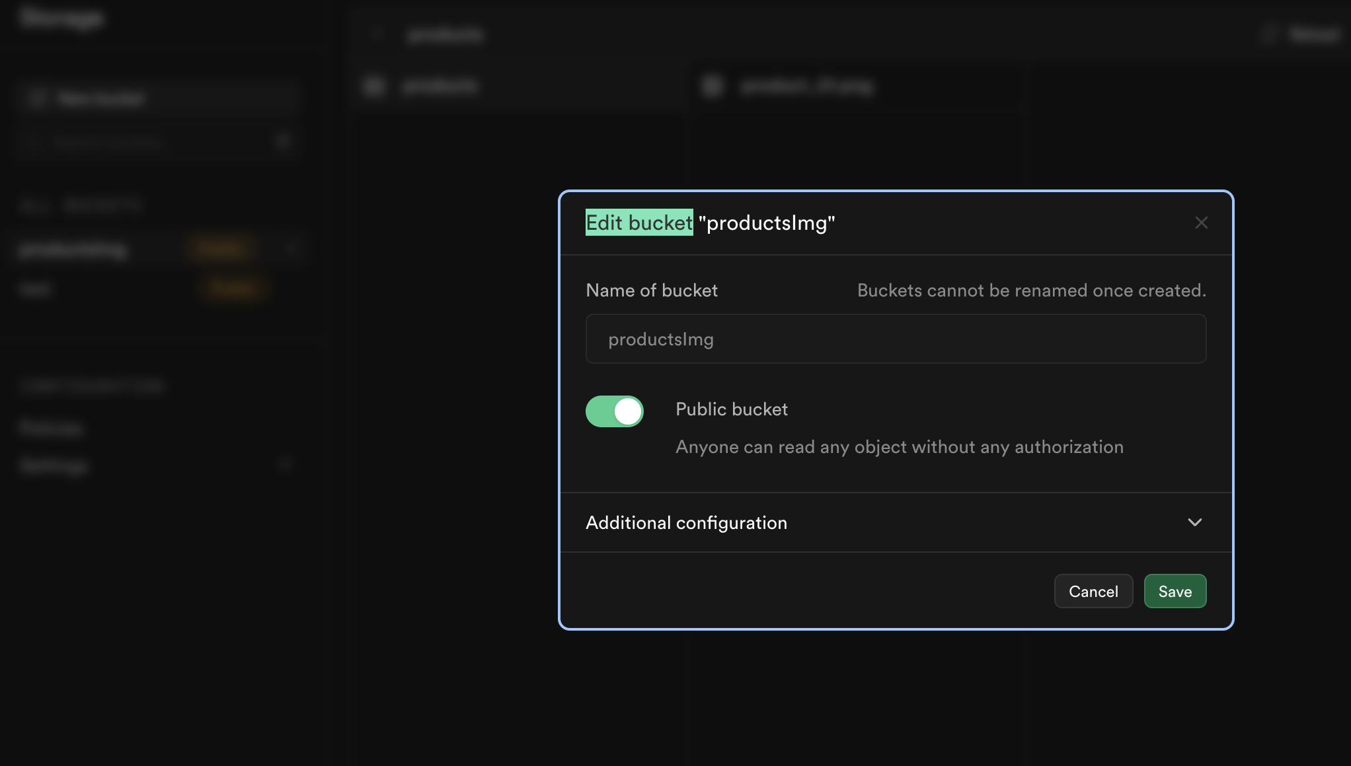
Task: Click the highlighted Edit bucket title
Action: click(x=638, y=223)
